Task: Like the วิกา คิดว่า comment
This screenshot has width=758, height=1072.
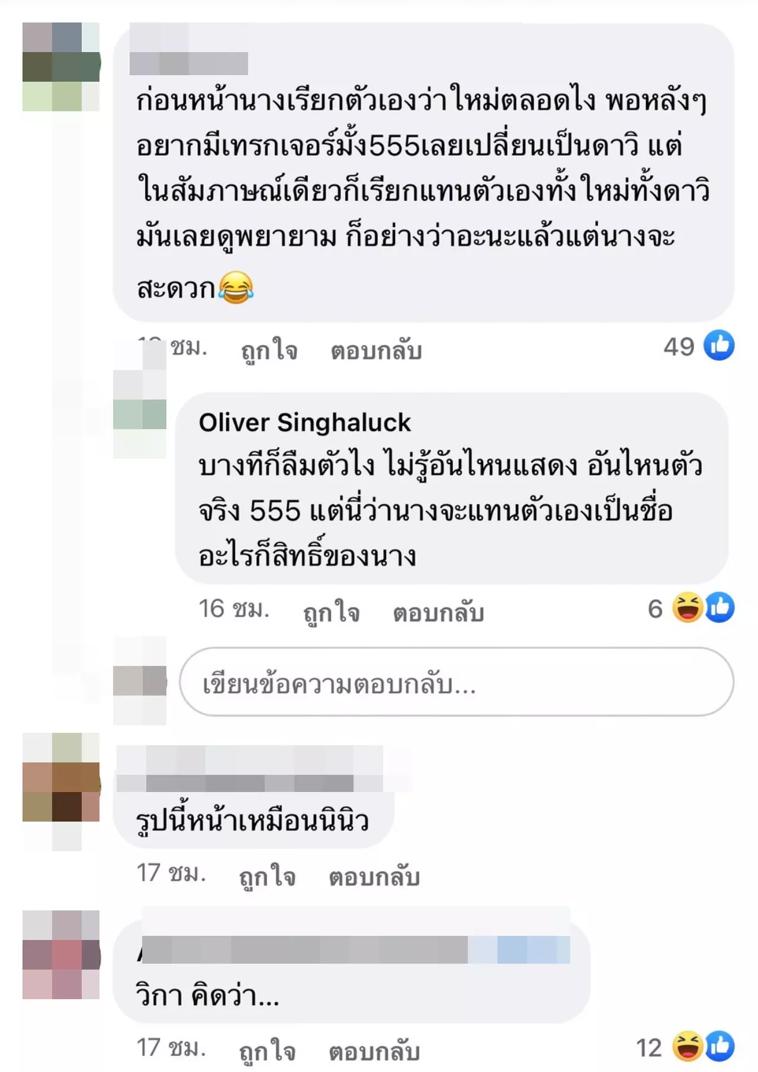Action: pos(268,1051)
